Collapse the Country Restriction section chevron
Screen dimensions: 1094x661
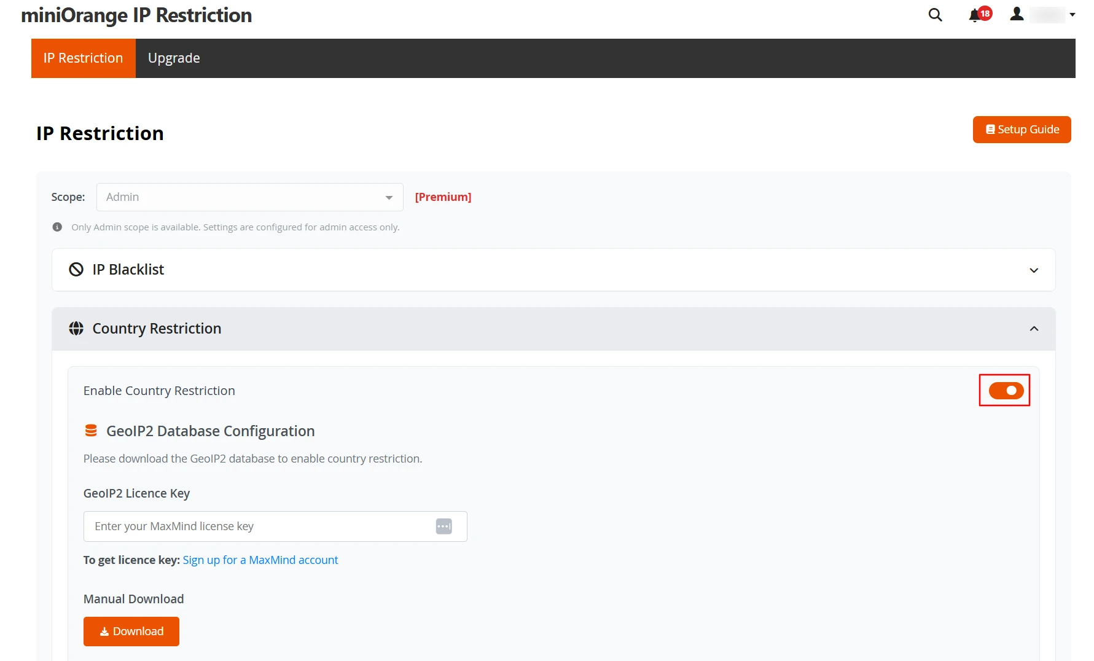(1034, 329)
